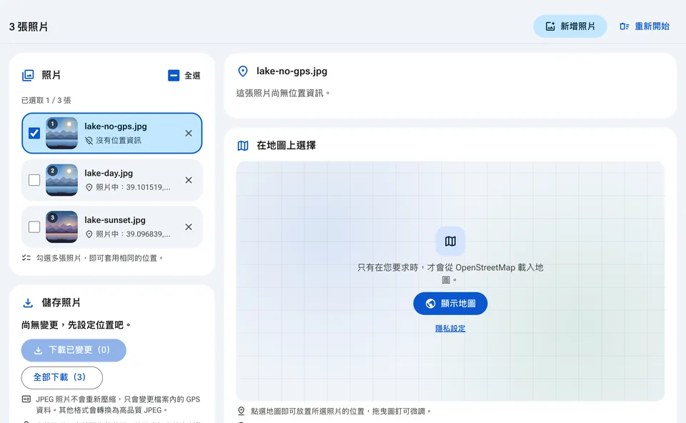Click the 這張照片尚無位置資訊 message
This screenshot has width=686, height=423.
[283, 93]
